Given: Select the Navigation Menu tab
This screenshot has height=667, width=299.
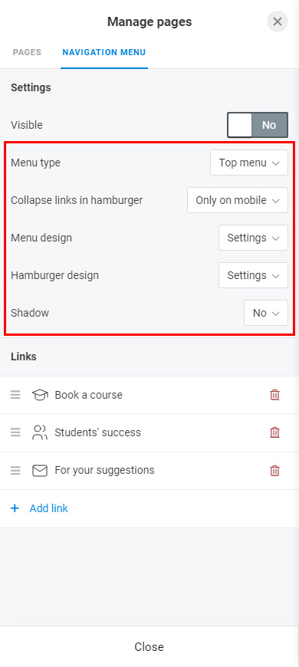Looking at the screenshot, I should point(104,52).
